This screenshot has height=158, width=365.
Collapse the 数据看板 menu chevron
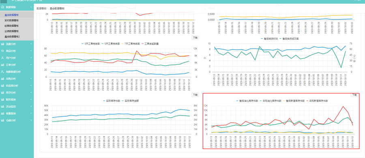31,7
